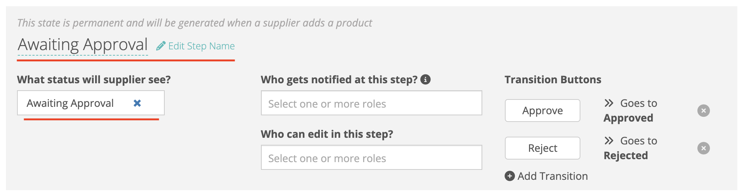Open the Edit Step Name link

click(x=201, y=46)
